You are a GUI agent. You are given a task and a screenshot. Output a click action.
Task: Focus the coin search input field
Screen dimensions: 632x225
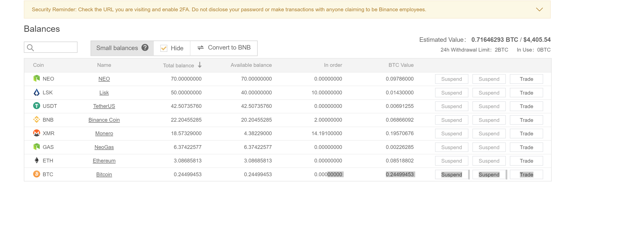51,47
